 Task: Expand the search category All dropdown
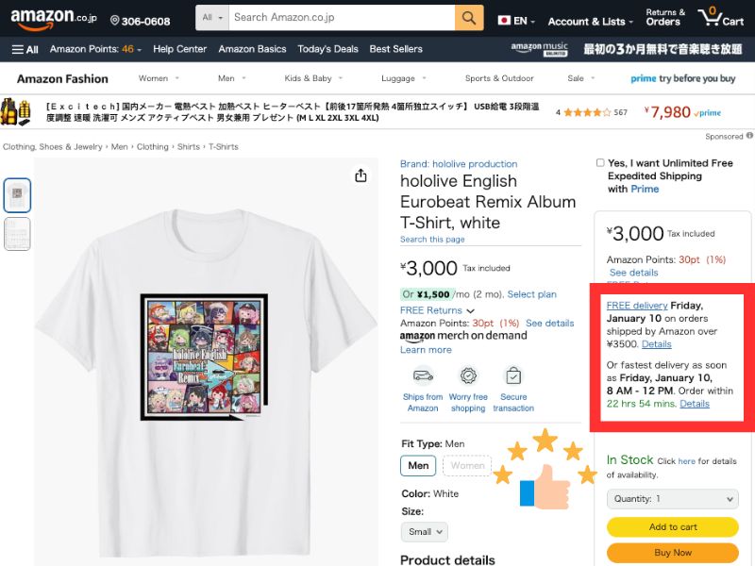click(212, 18)
